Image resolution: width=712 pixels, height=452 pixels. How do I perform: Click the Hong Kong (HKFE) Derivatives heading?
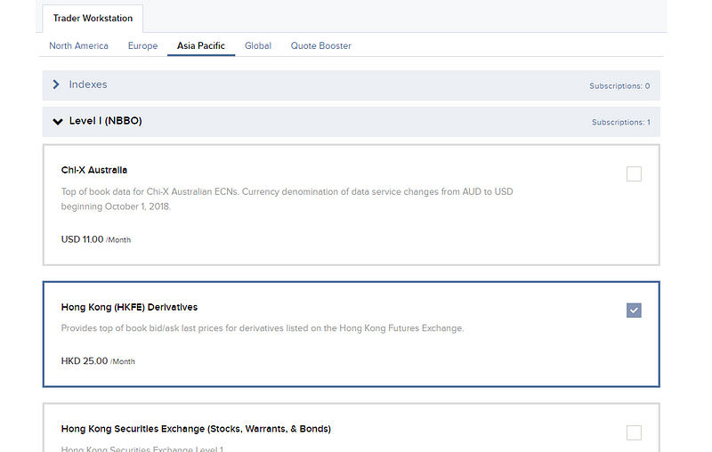129,307
